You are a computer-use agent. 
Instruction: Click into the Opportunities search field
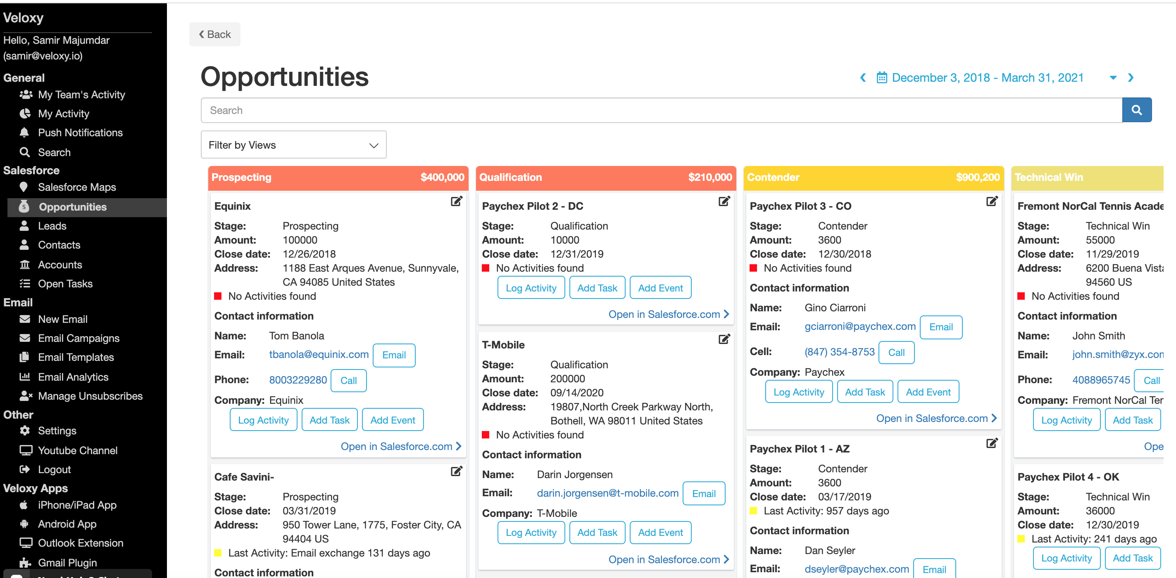point(661,110)
